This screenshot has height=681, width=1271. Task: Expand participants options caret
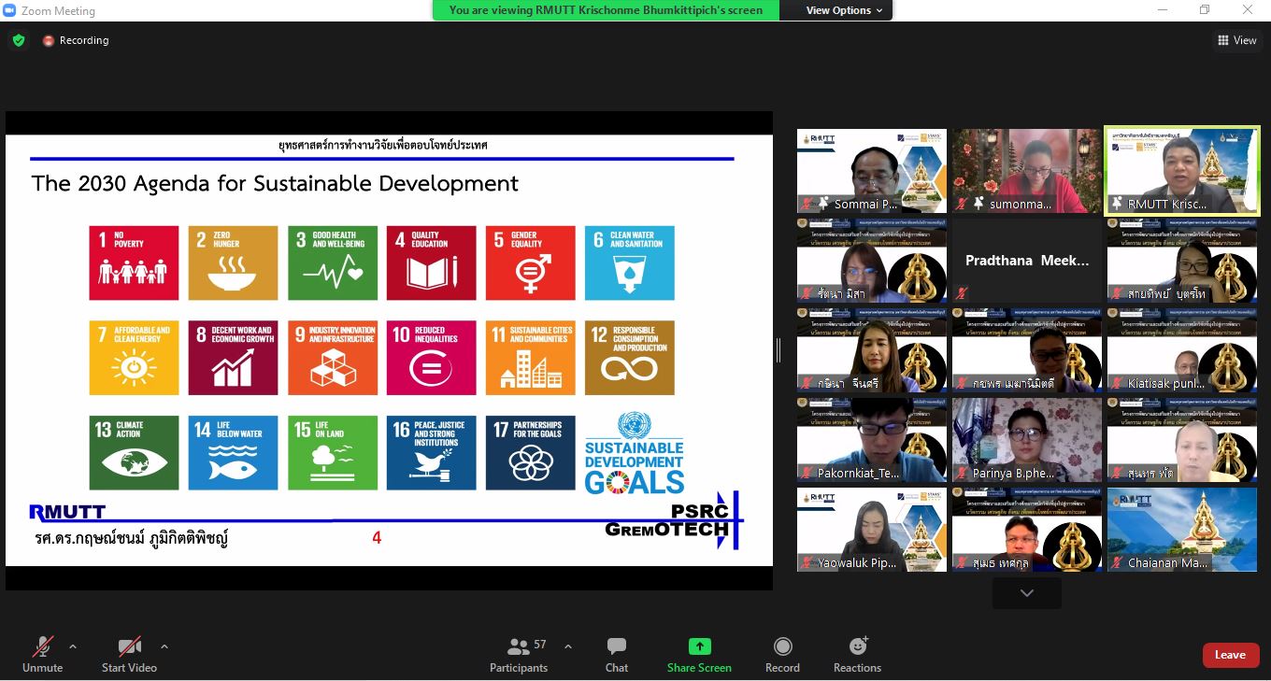(x=567, y=646)
